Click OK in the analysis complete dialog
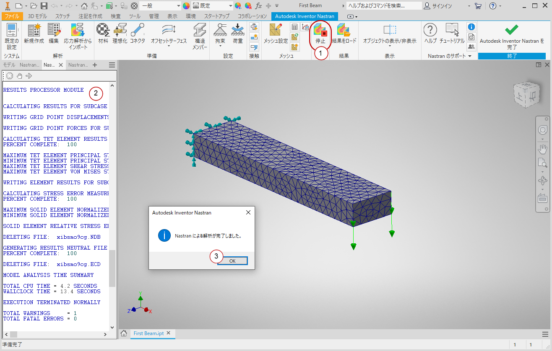The width and height of the screenshot is (552, 351). tap(232, 261)
